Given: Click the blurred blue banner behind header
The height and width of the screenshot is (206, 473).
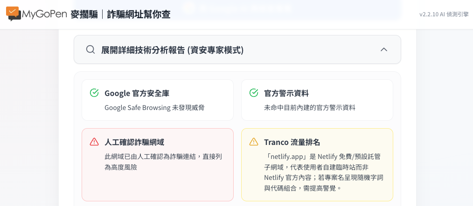Looking at the screenshot, I should (x=237, y=8).
